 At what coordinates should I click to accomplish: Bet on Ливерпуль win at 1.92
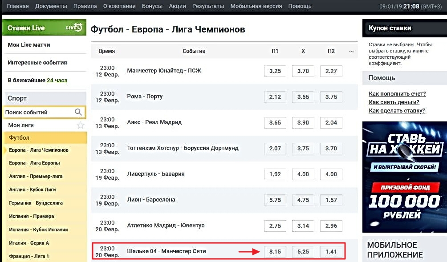click(x=275, y=174)
